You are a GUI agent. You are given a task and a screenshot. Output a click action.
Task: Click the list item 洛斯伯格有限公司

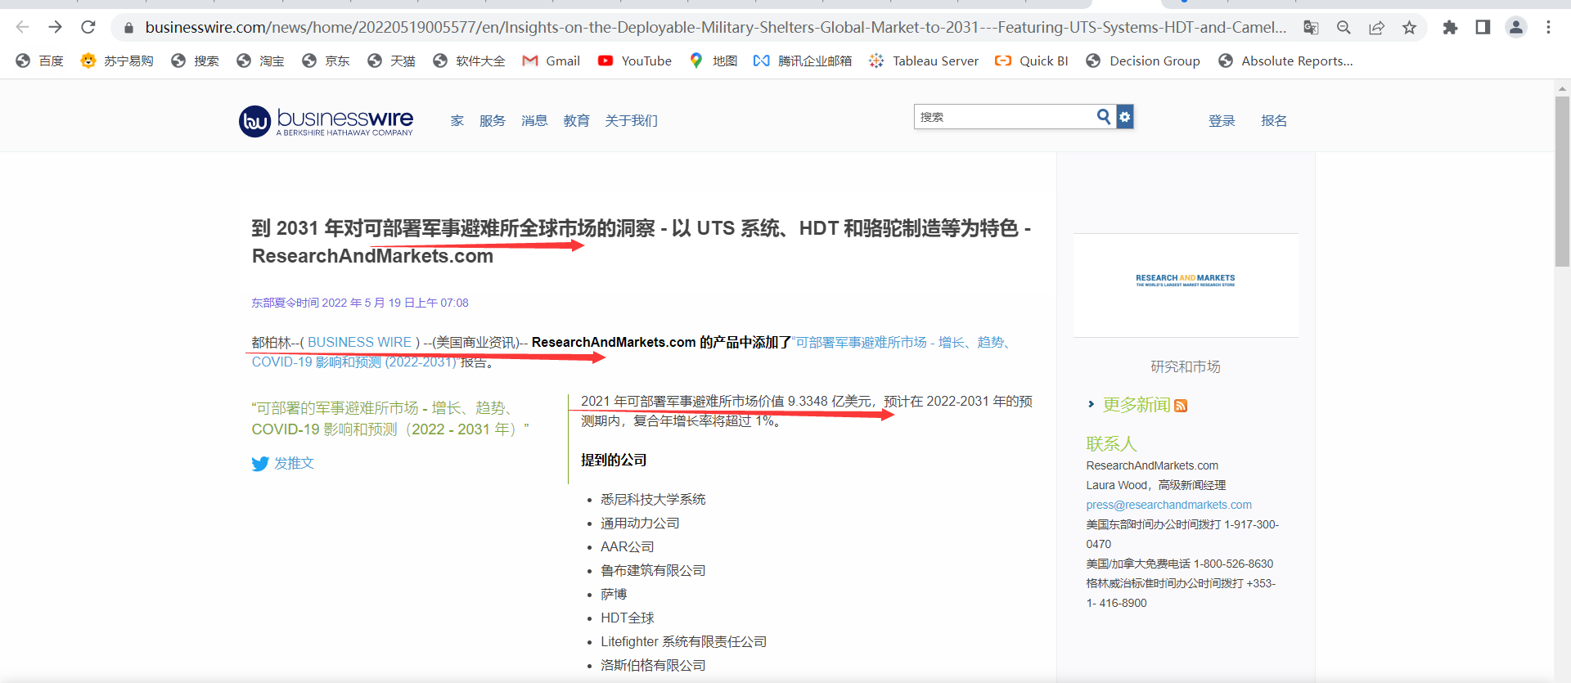click(x=653, y=665)
